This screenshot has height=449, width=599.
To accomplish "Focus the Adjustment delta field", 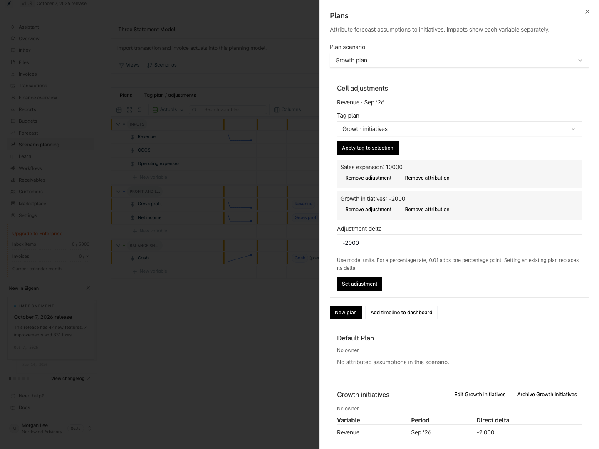I will point(459,243).
